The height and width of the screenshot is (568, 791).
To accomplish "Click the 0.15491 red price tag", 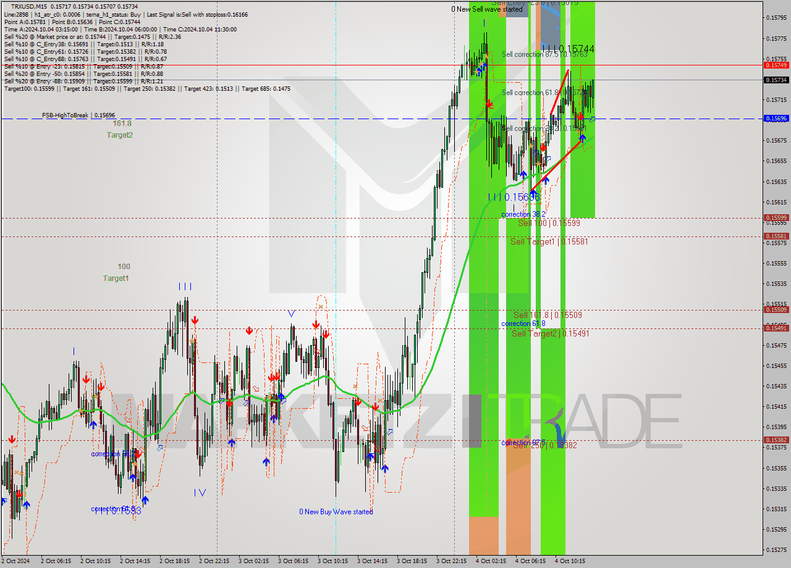I will (x=776, y=328).
